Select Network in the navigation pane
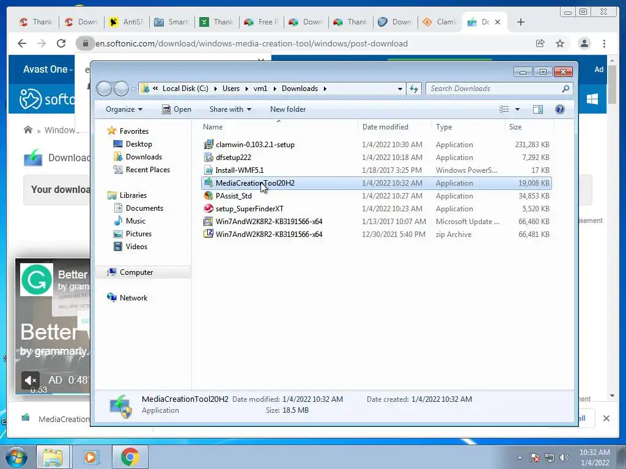 [133, 297]
